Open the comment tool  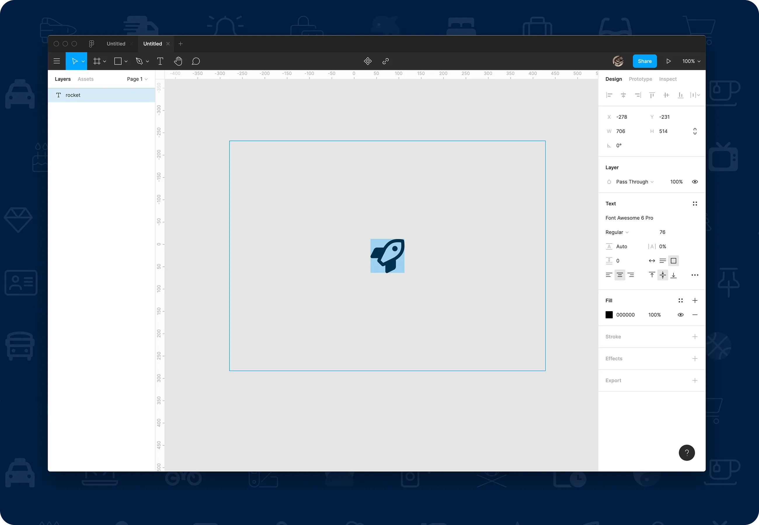(x=196, y=61)
